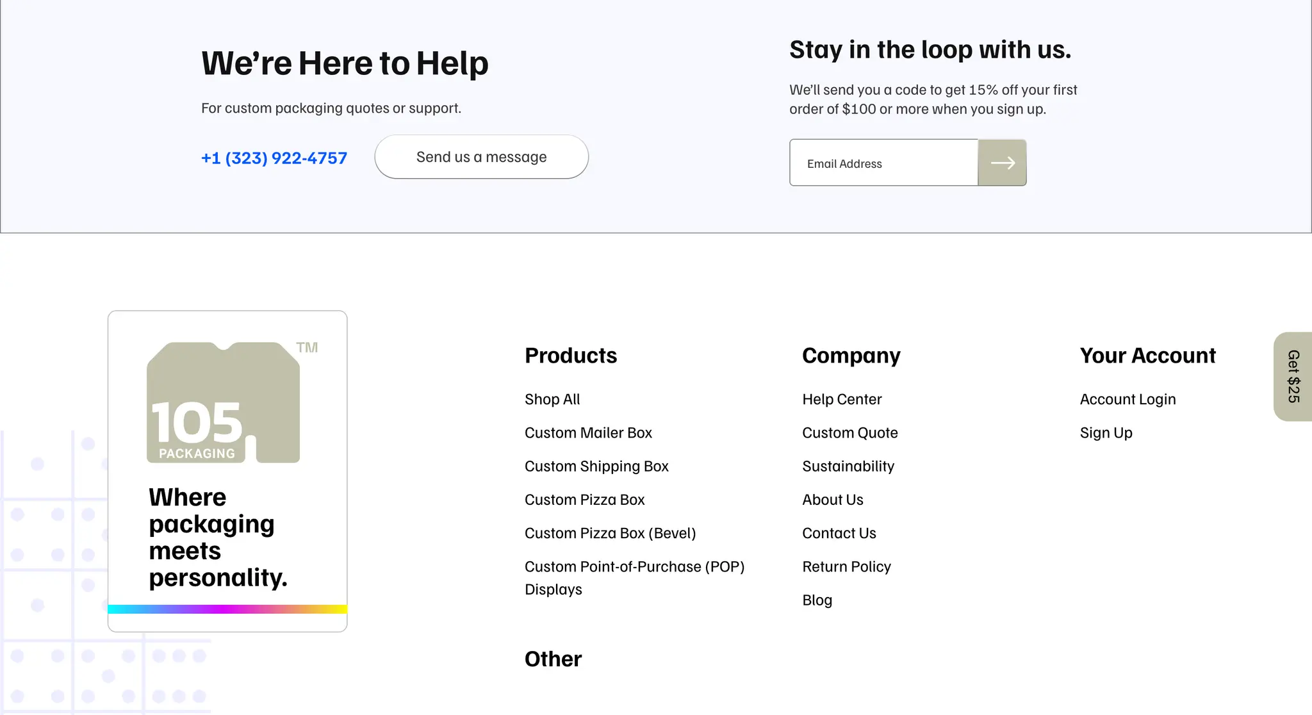Go to Account Login
This screenshot has height=715, width=1312.
(x=1127, y=399)
